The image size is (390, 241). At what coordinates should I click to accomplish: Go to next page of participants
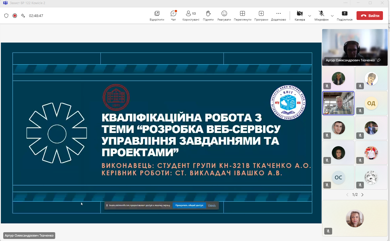(362, 195)
